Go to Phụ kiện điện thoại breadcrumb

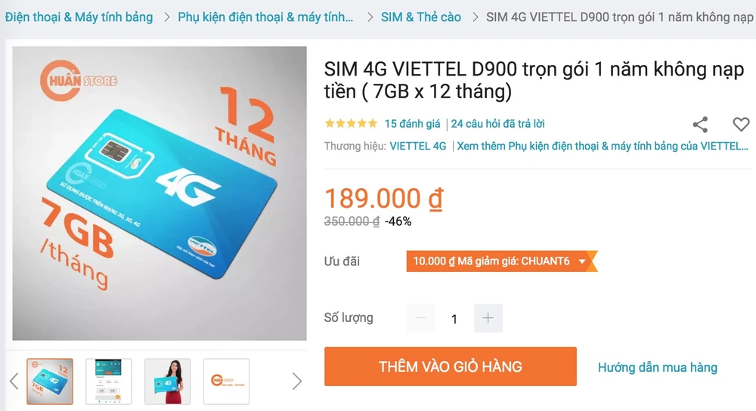tap(265, 17)
